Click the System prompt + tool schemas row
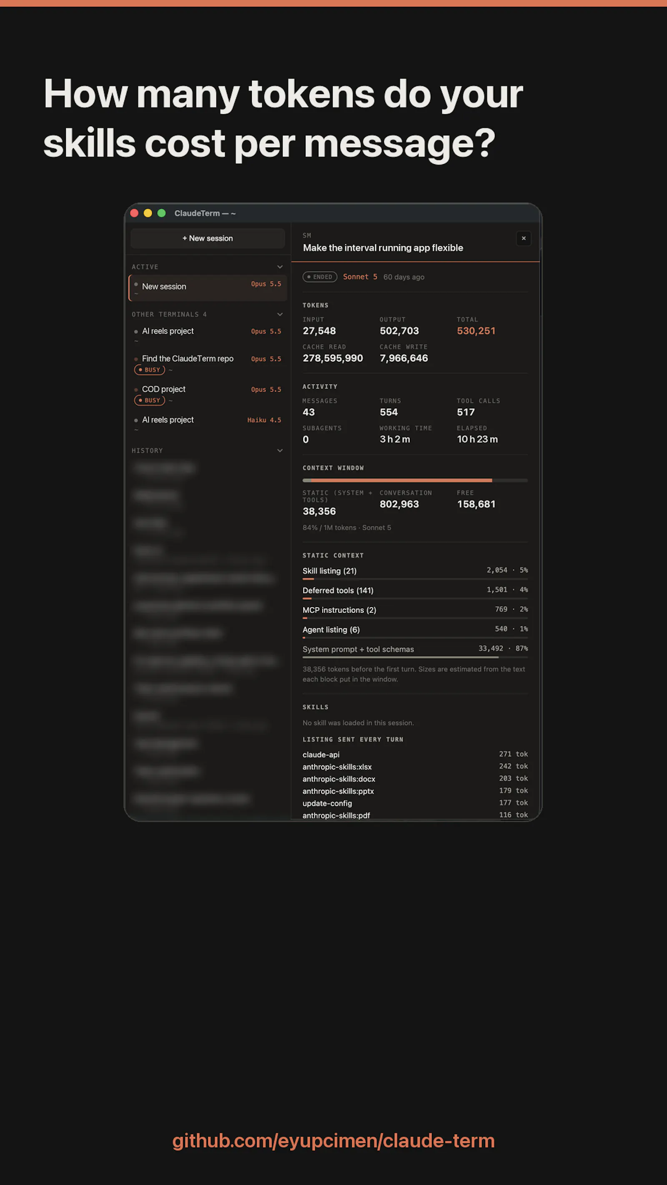 point(415,651)
